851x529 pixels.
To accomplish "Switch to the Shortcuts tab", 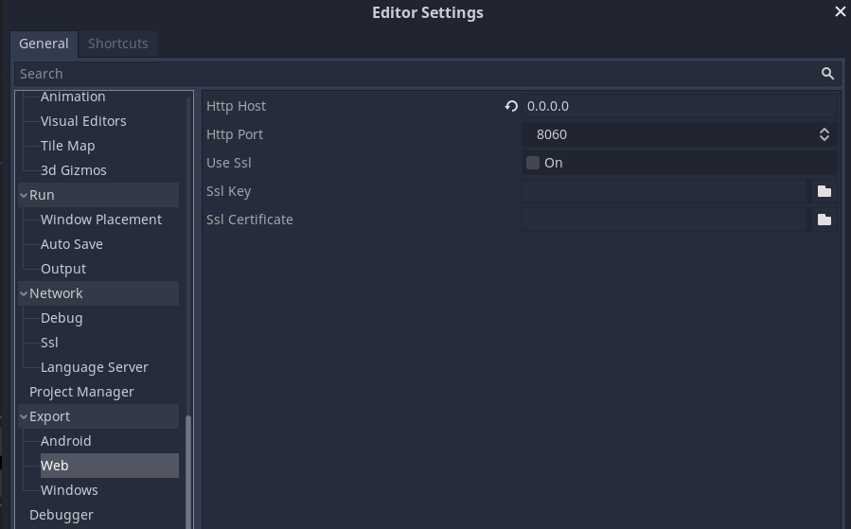I will click(117, 44).
